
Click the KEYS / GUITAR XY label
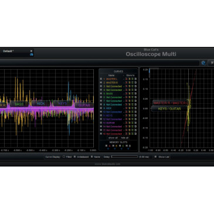169,108
